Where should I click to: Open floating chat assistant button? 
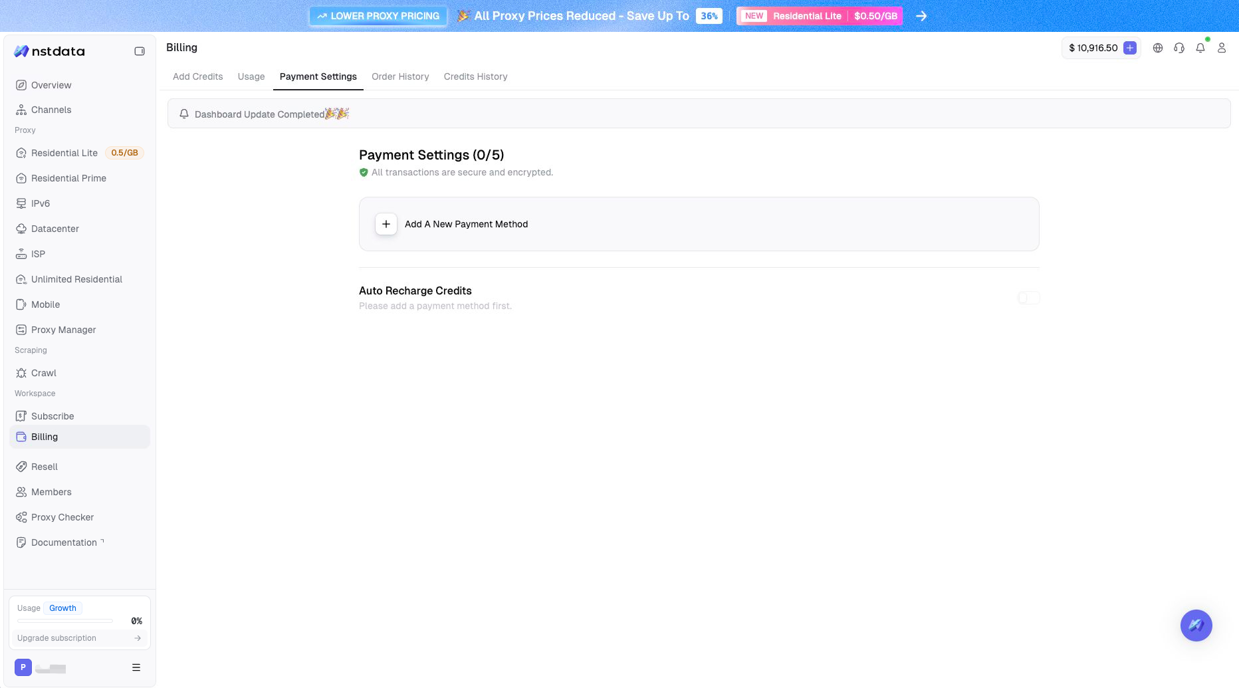pyautogui.click(x=1196, y=626)
